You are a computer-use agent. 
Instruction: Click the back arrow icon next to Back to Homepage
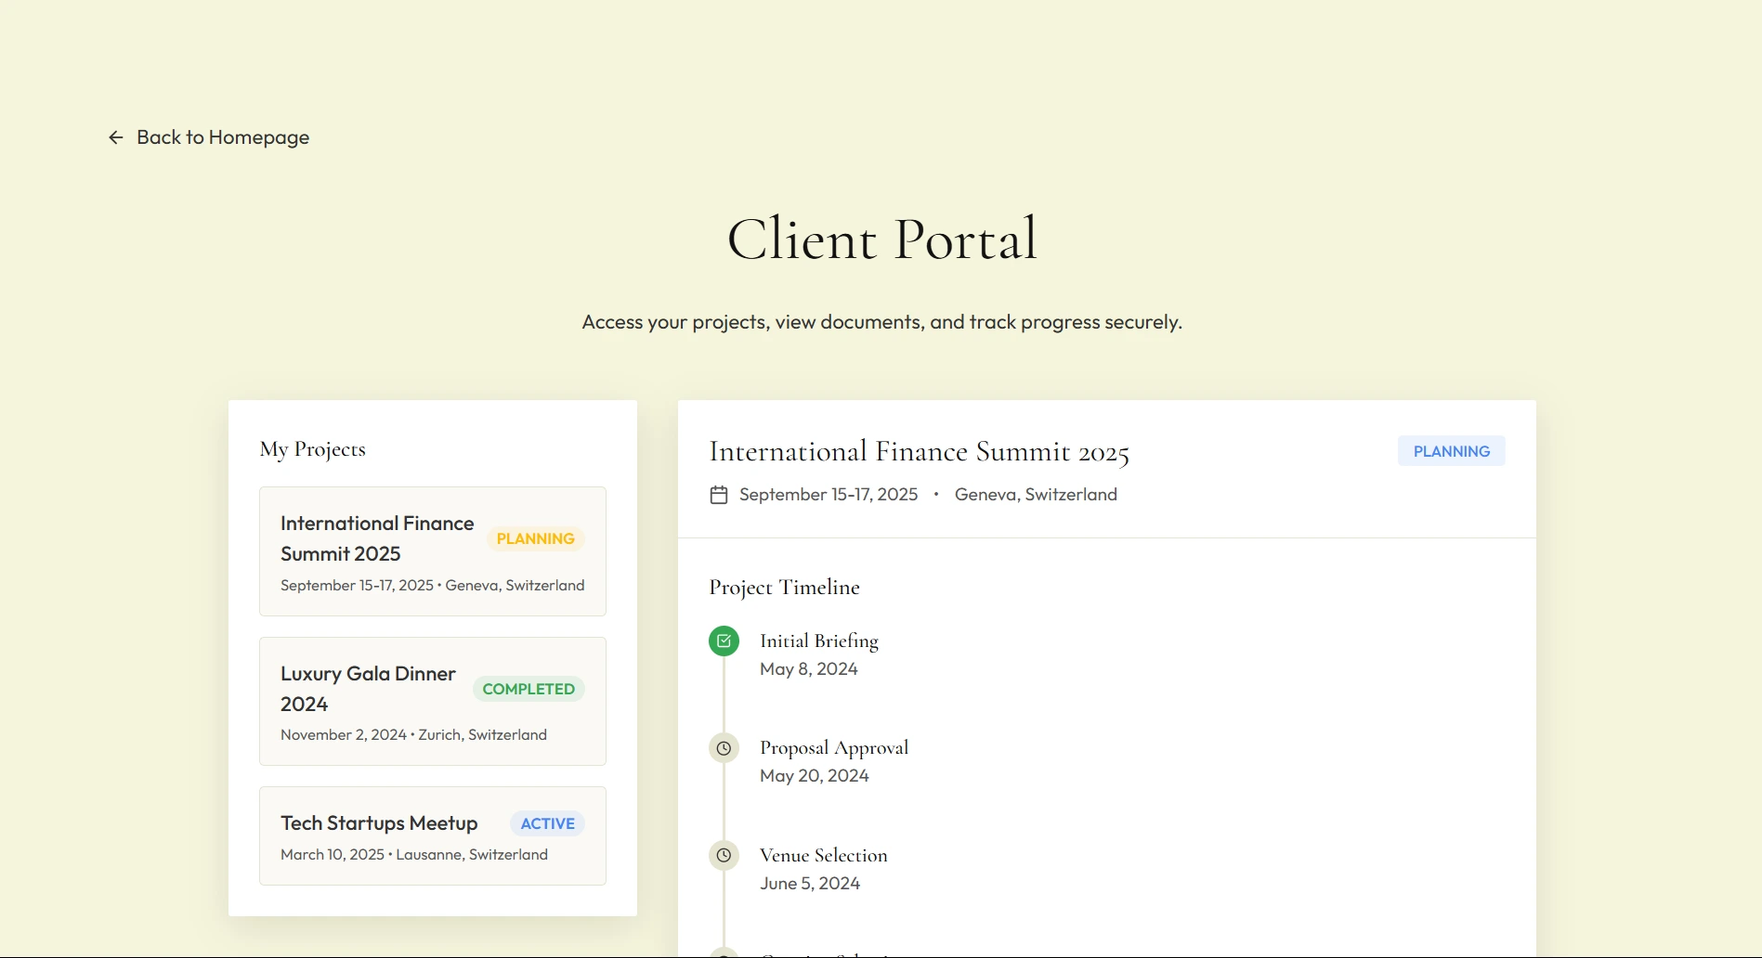114,136
